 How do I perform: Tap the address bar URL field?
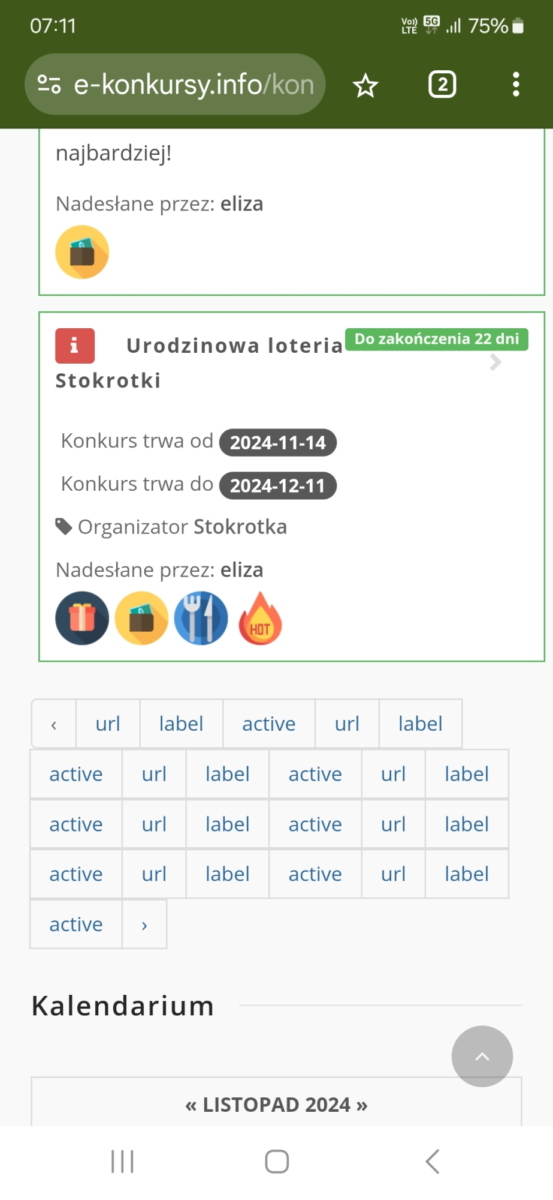[193, 85]
